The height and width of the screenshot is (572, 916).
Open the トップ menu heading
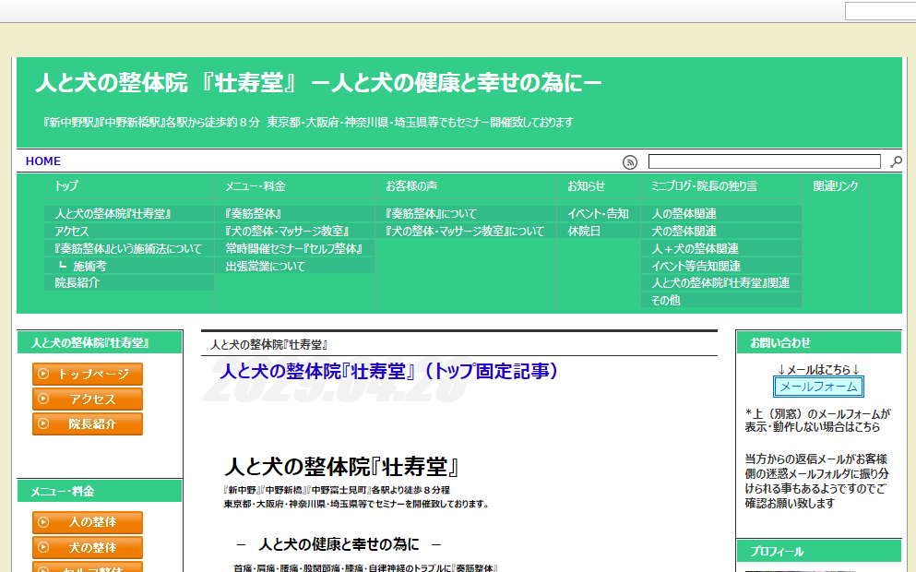[x=66, y=185]
